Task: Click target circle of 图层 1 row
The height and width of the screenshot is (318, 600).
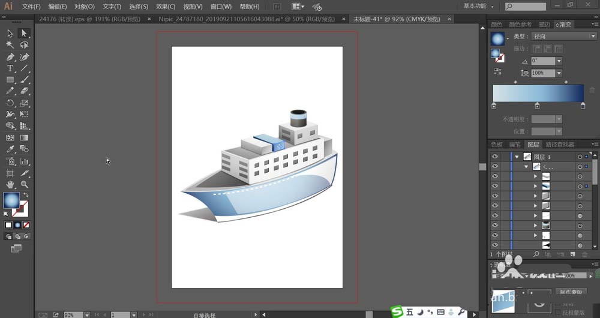Action: point(580,157)
